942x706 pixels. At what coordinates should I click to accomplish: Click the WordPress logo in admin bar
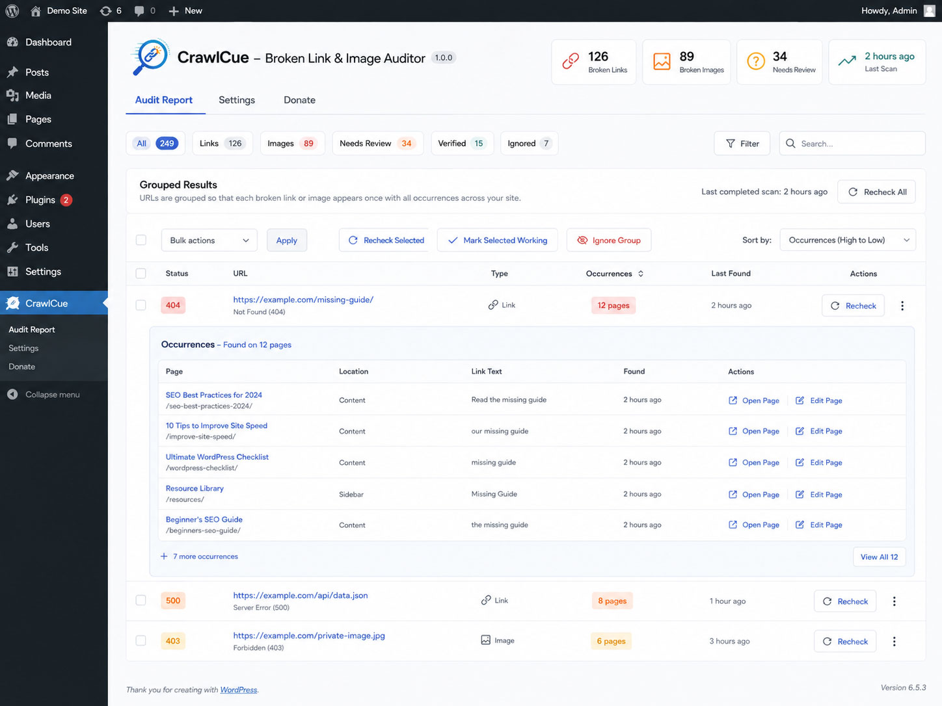click(x=12, y=11)
